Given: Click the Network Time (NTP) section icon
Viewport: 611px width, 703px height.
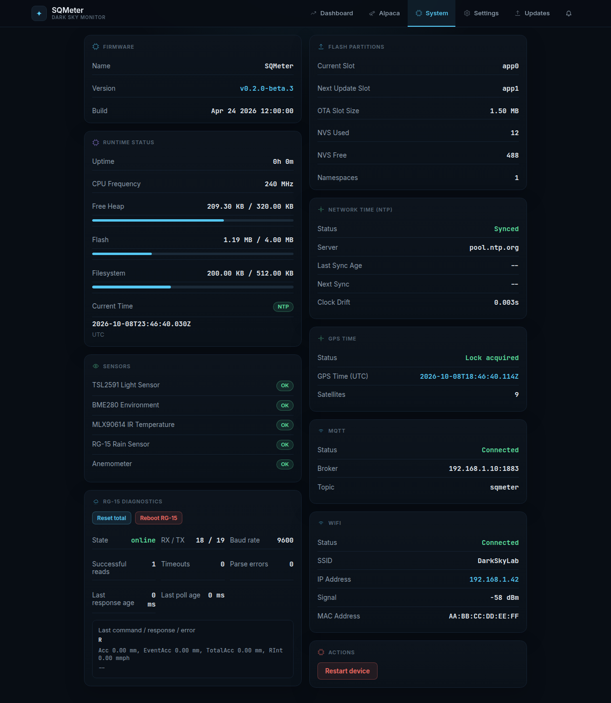Looking at the screenshot, I should click(321, 210).
